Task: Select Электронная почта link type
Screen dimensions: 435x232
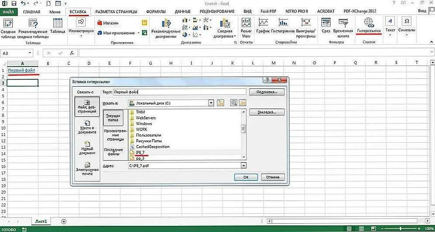Action: coord(87,169)
